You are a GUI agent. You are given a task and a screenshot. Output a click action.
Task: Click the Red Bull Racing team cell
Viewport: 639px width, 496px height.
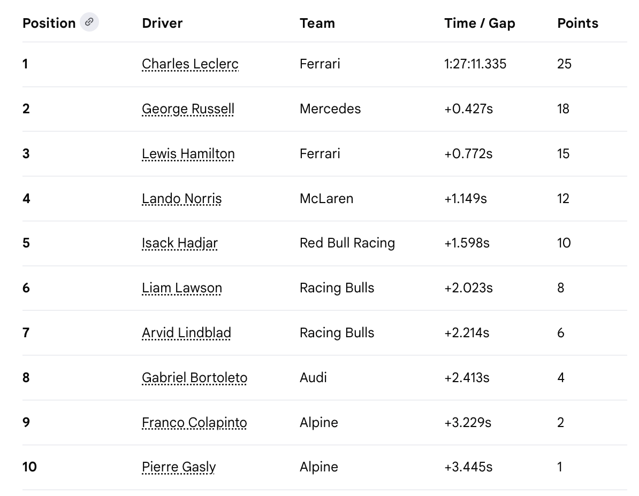tap(347, 243)
